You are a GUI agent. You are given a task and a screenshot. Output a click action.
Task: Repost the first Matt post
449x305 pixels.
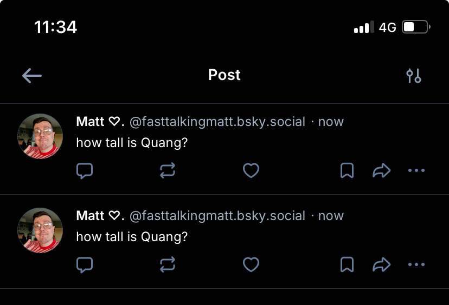(x=168, y=171)
